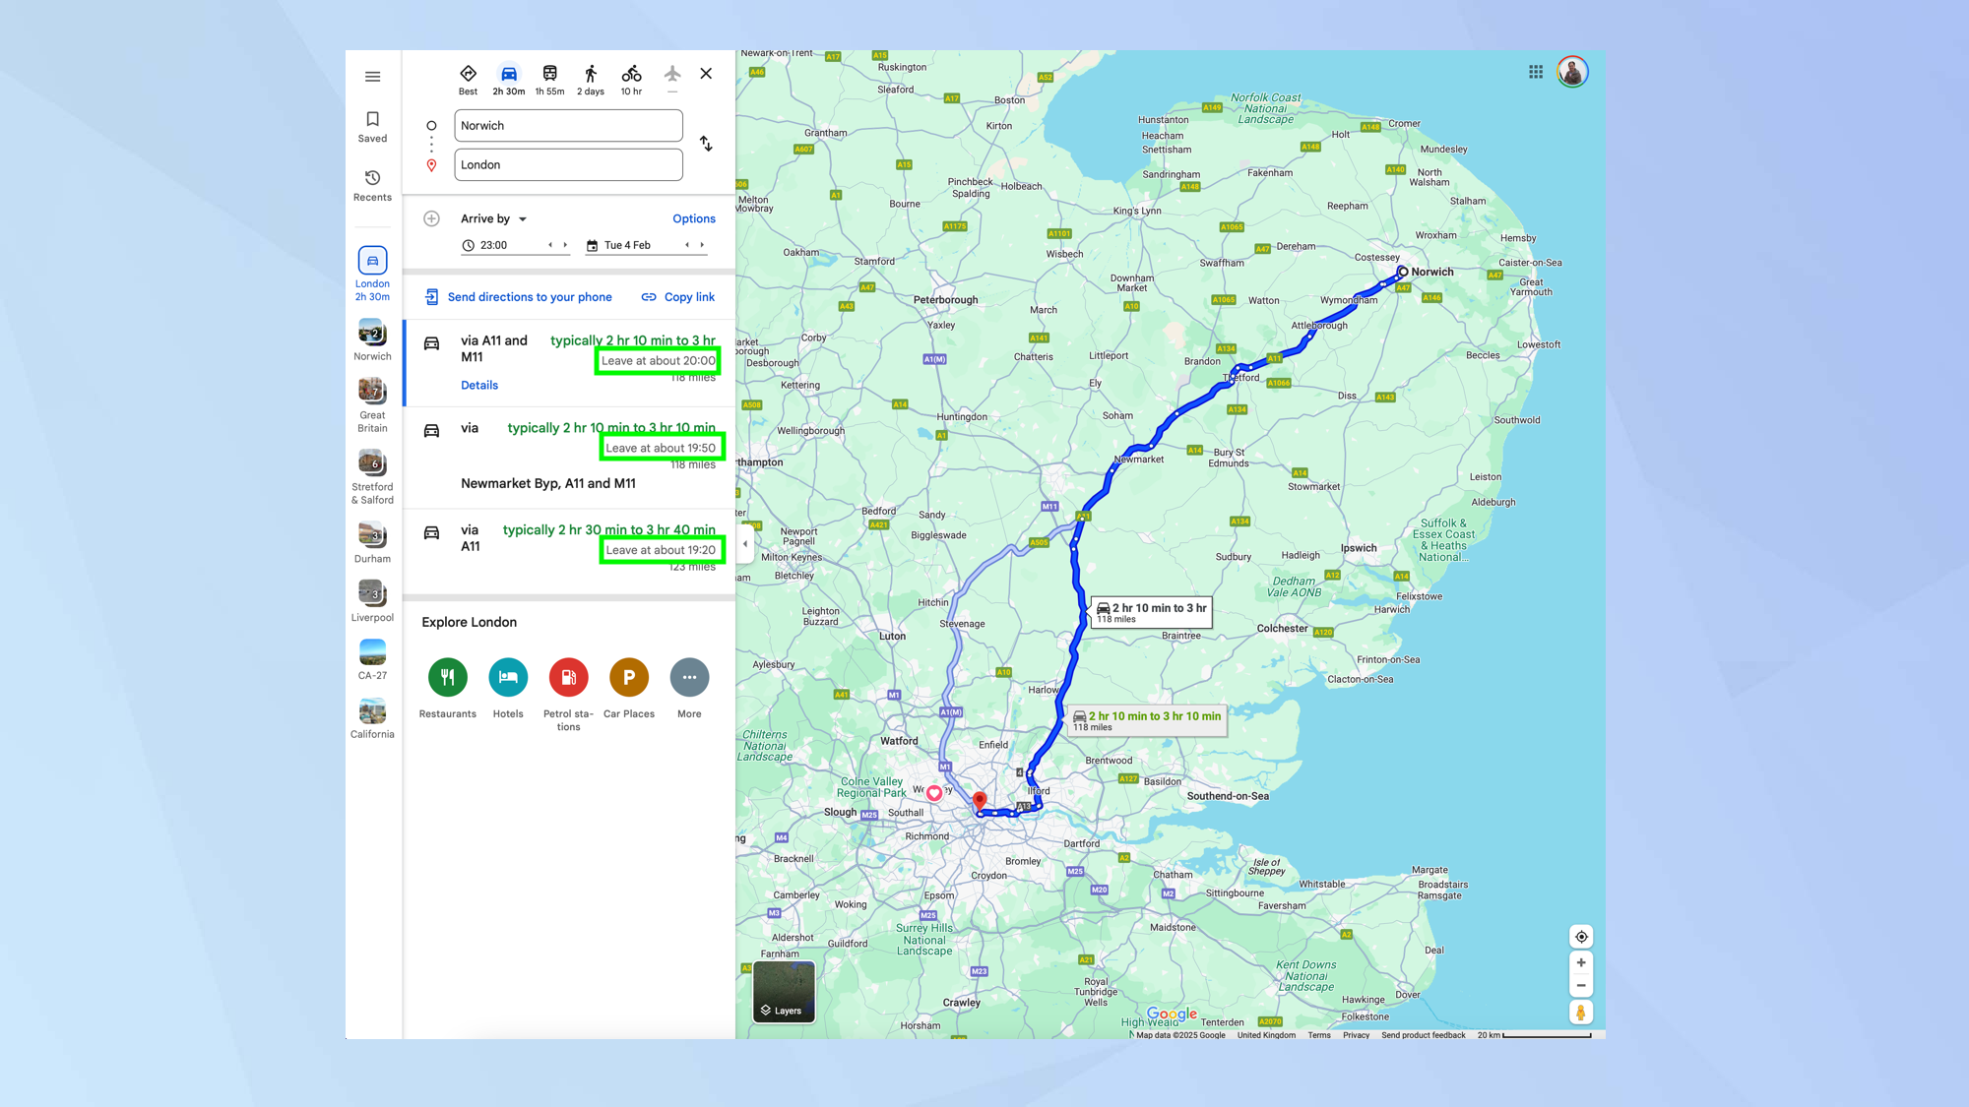Image resolution: width=1969 pixels, height=1107 pixels.
Task: Open the hamburger main menu
Action: [372, 77]
